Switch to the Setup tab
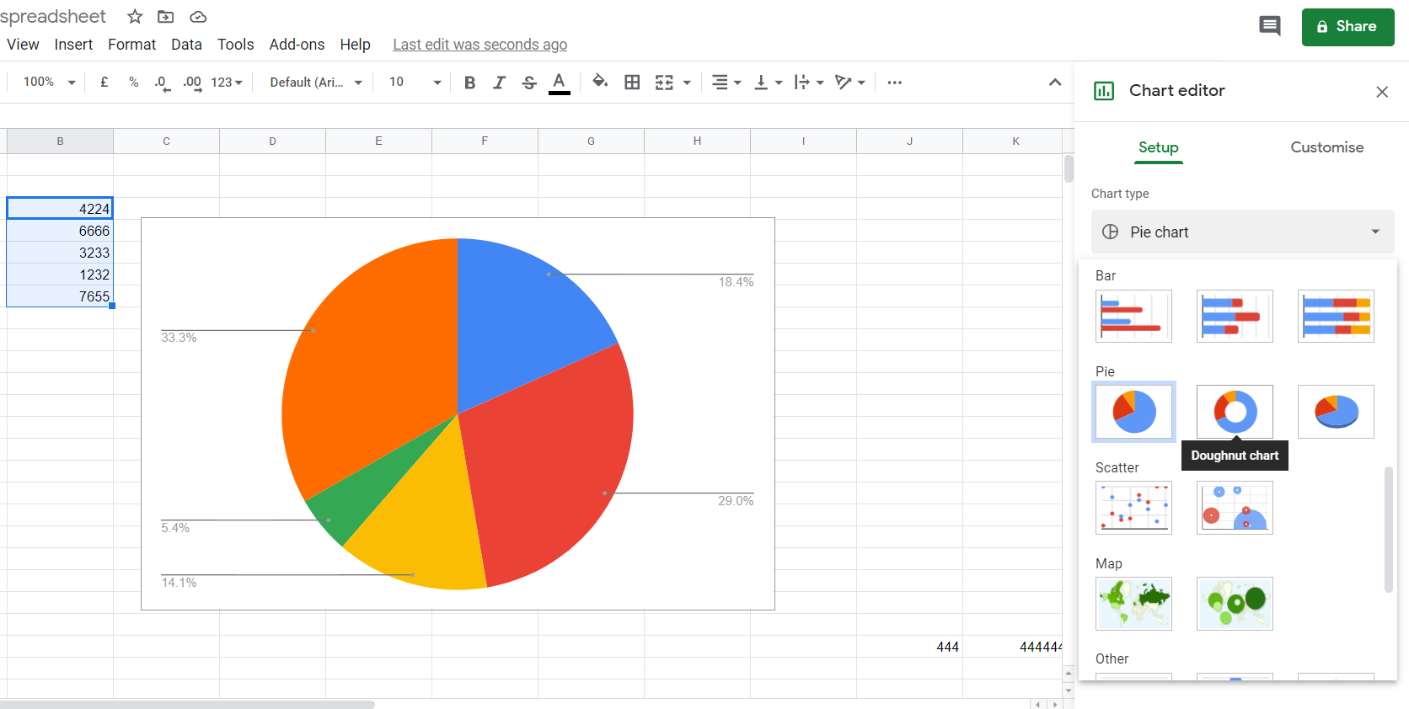Screen dimensions: 1409x709 (x=1158, y=147)
